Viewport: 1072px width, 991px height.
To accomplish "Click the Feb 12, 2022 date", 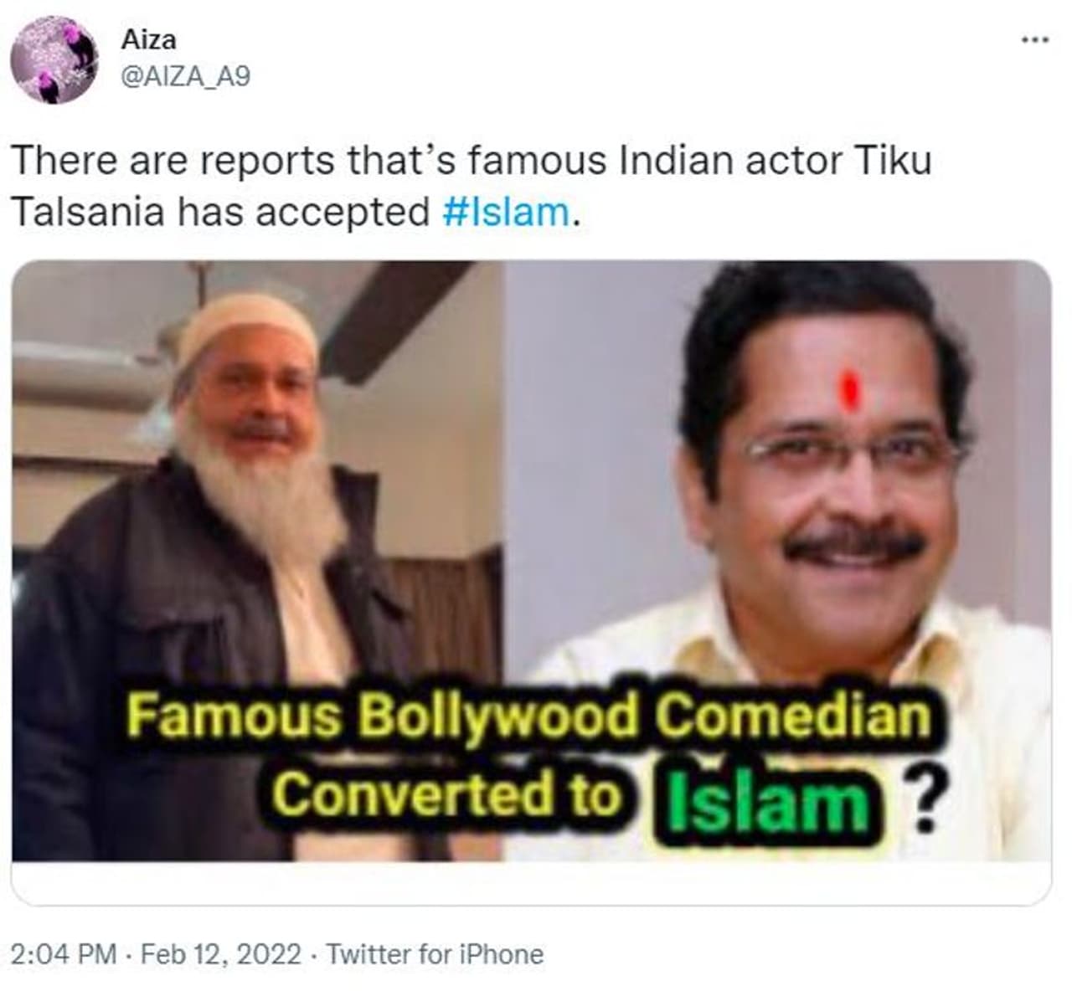I will (220, 954).
